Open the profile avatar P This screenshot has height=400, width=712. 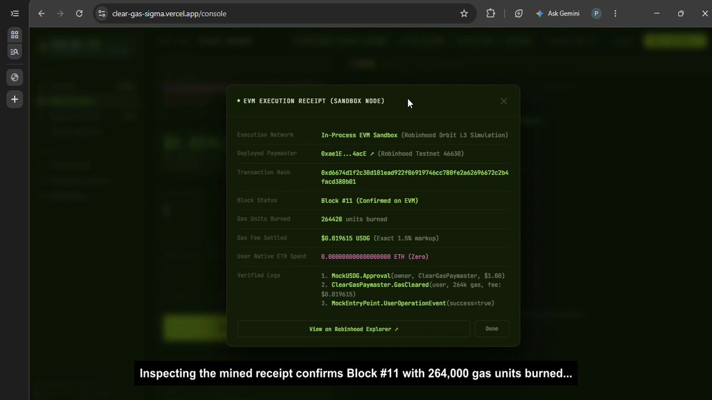point(596,13)
